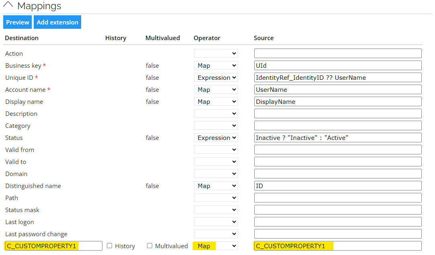Click the Status mask source field
435x255 pixels.
tap(338, 210)
